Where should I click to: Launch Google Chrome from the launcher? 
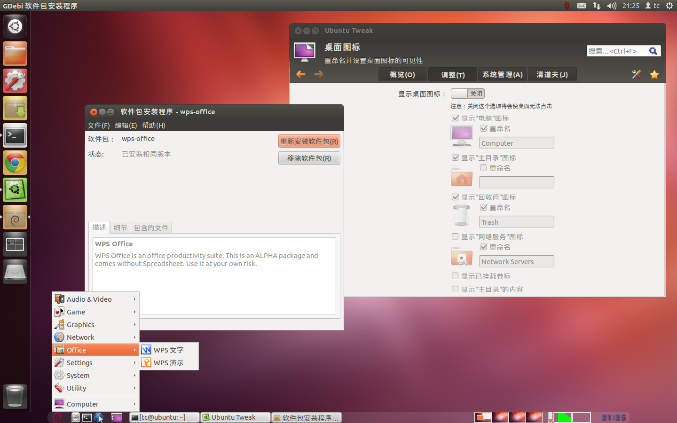pyautogui.click(x=15, y=163)
